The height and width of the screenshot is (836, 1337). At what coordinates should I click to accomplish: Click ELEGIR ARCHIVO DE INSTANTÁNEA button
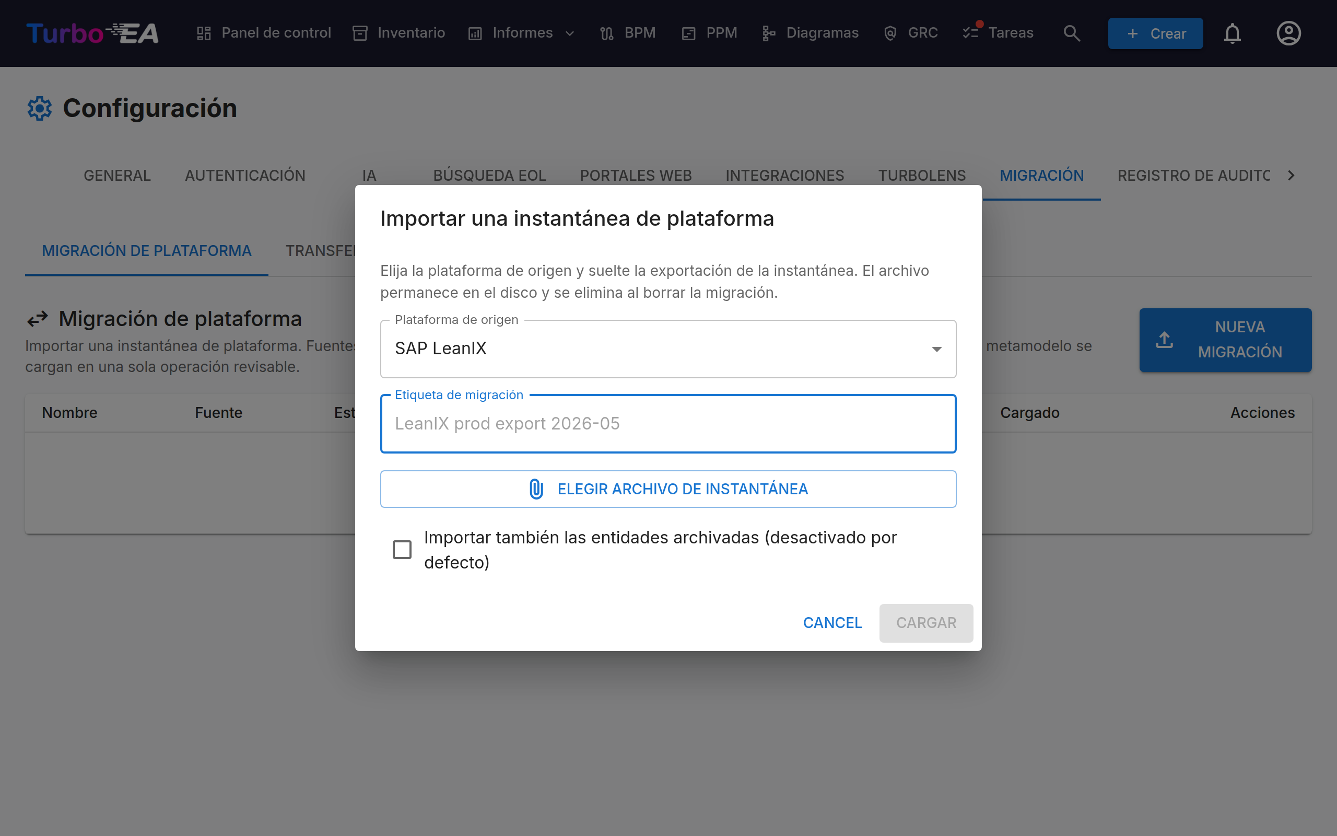tap(668, 490)
